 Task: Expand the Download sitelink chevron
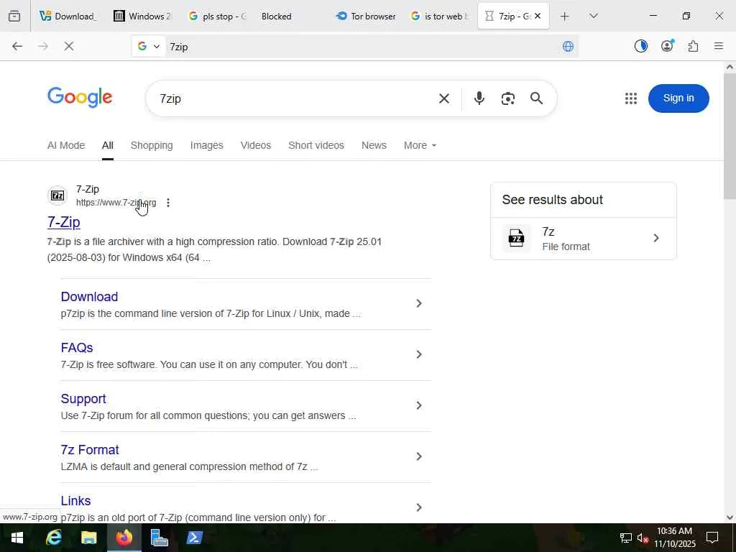419,304
